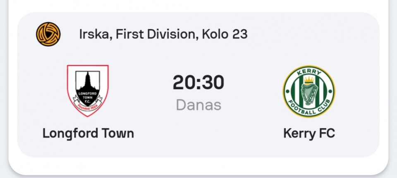Tap the orange First Division league ball icon
Viewport: 397px width, 178px height.
pos(48,34)
